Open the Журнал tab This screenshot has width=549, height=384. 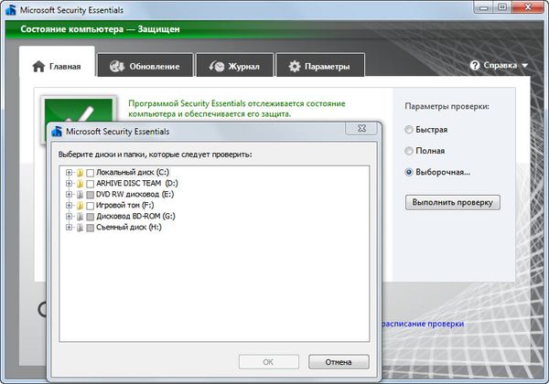tap(234, 66)
